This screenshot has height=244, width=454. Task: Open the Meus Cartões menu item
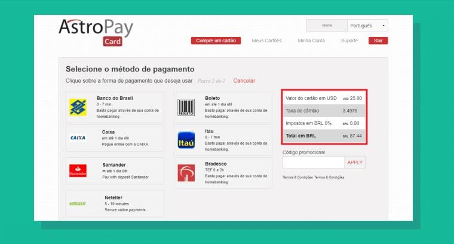point(266,40)
